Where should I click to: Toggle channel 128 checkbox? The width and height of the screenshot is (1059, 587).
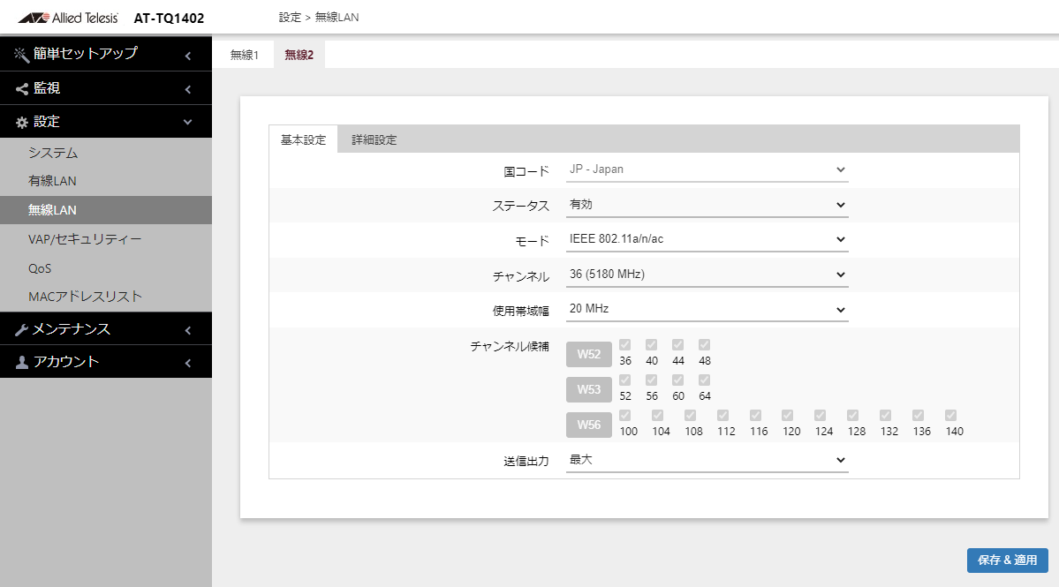tap(852, 415)
